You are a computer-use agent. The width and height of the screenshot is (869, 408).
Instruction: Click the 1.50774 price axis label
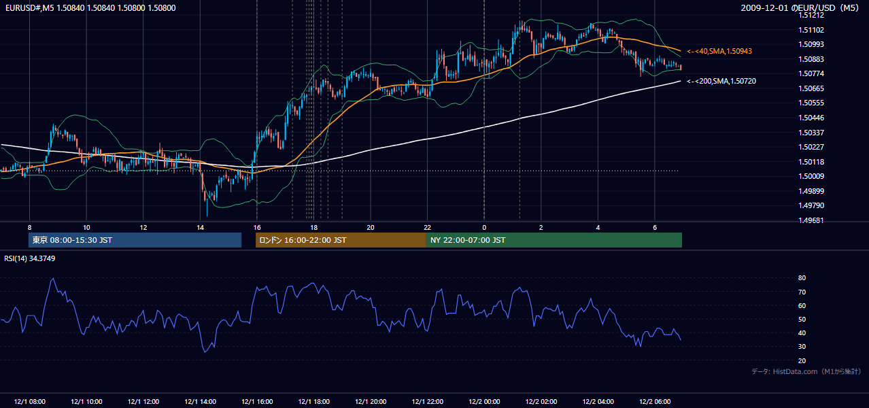click(x=811, y=73)
